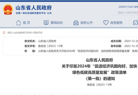Click the home house icon in navigation
This screenshot has width=138, height=95.
pos(19,23)
